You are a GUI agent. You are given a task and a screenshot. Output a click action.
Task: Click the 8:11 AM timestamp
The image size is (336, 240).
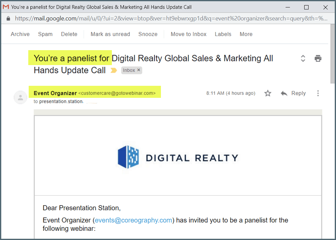coord(231,93)
